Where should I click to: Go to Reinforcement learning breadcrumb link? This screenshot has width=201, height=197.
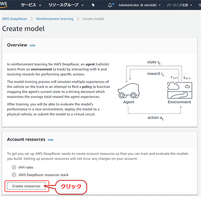coord(55,19)
